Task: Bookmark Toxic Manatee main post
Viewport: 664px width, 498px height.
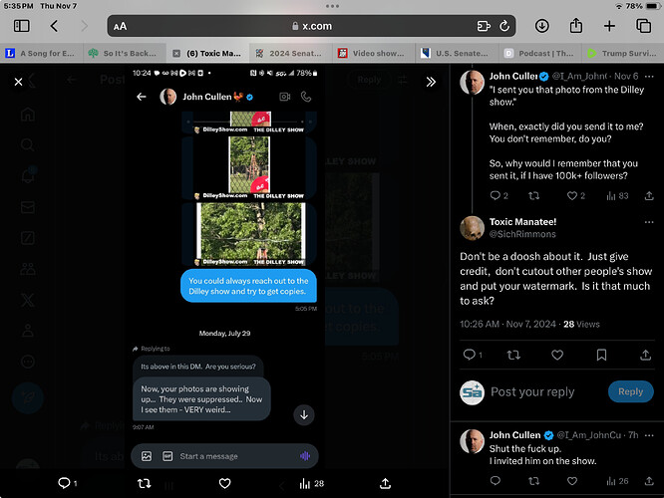Action: pos(601,355)
